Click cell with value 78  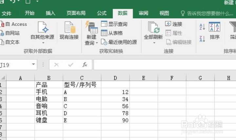point(115,113)
